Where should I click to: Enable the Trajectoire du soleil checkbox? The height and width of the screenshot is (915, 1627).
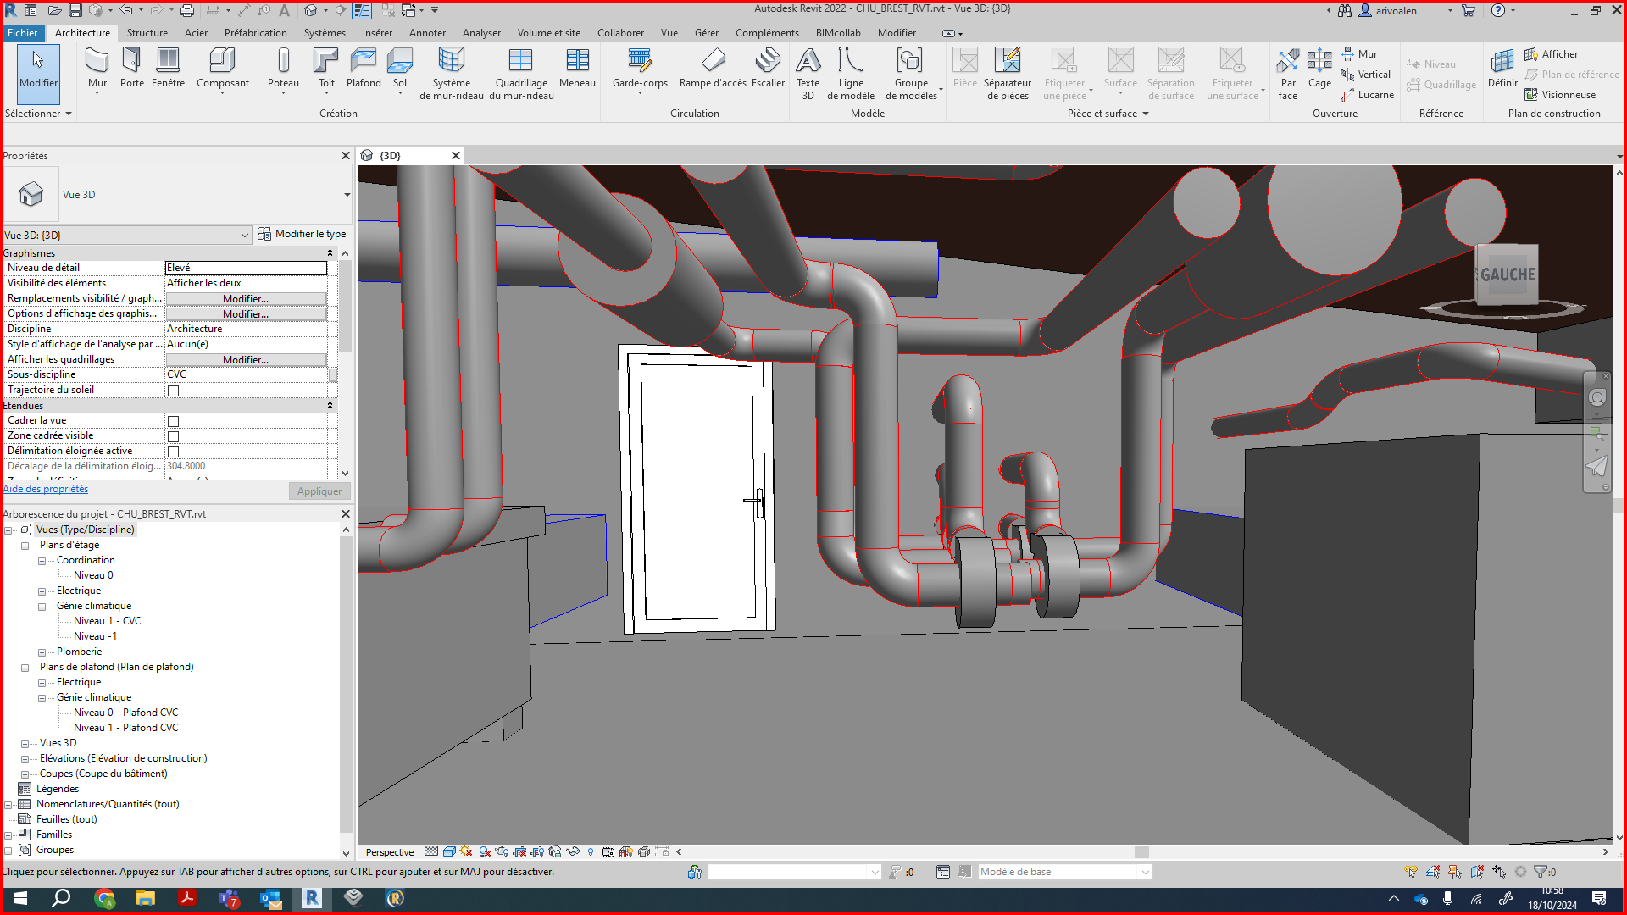174,391
